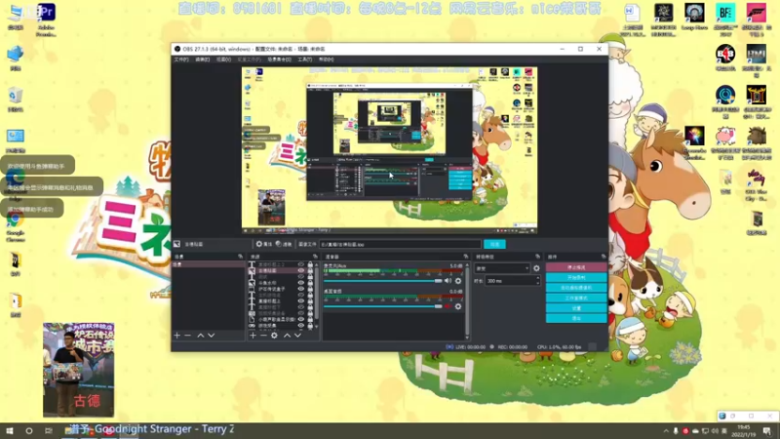780x439 pixels.
Task: Select the Google Chrome desktop icon
Action: tap(16, 226)
